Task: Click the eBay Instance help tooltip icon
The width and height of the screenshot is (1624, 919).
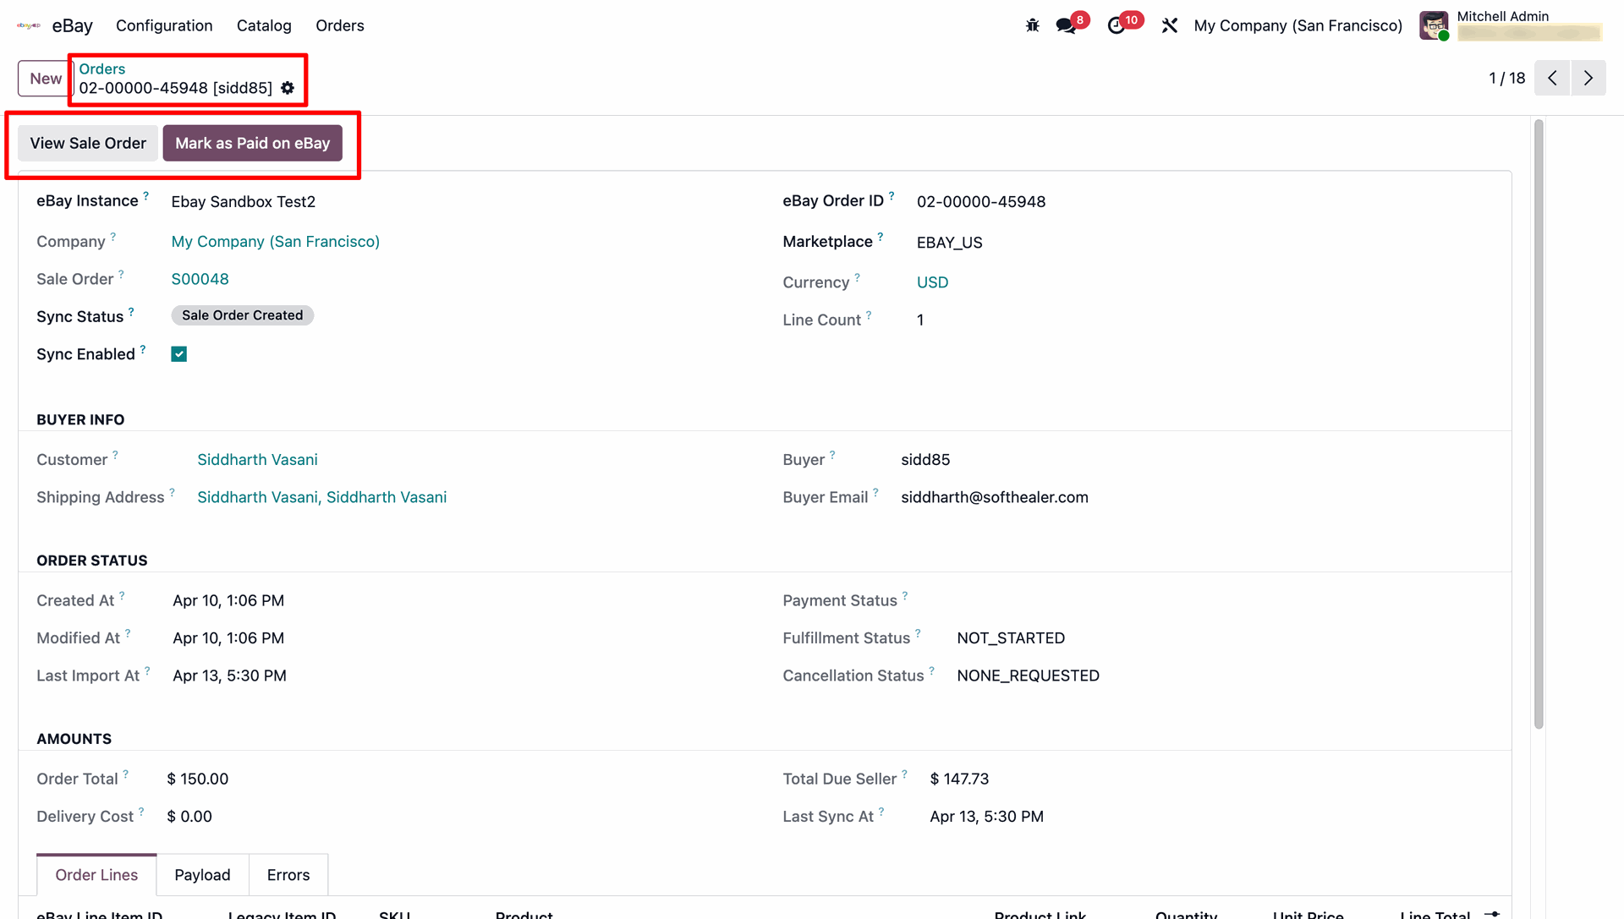Action: click(146, 195)
